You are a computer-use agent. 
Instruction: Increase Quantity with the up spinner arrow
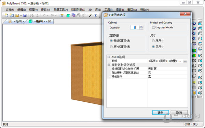pyautogui.click(x=141, y=26)
